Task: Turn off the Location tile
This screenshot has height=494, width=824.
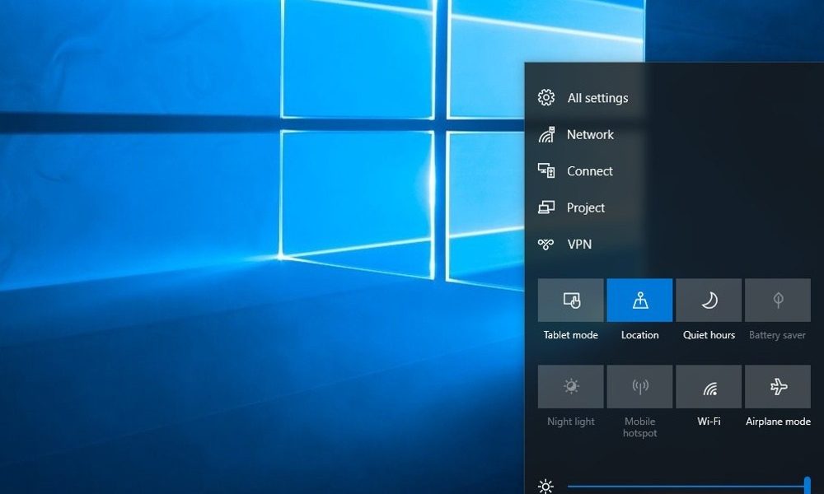Action: click(x=639, y=301)
